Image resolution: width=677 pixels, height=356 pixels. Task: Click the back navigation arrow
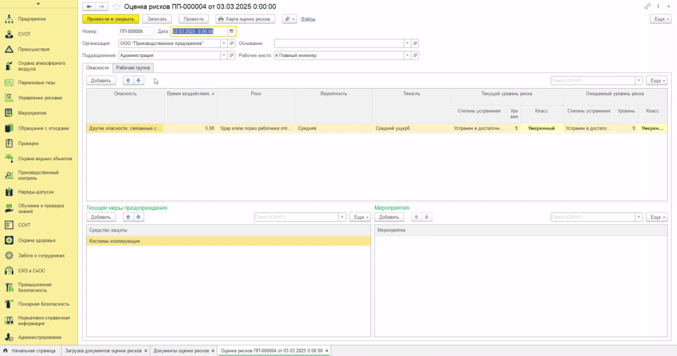click(89, 7)
